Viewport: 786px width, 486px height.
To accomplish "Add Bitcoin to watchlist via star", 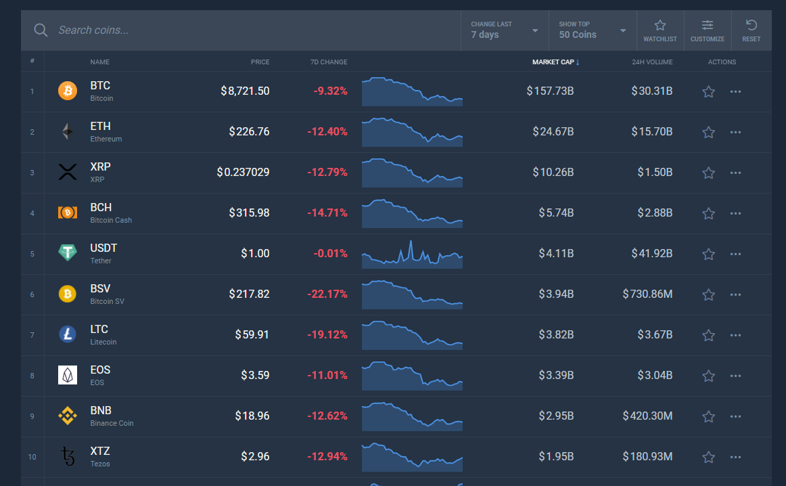I will pos(708,91).
